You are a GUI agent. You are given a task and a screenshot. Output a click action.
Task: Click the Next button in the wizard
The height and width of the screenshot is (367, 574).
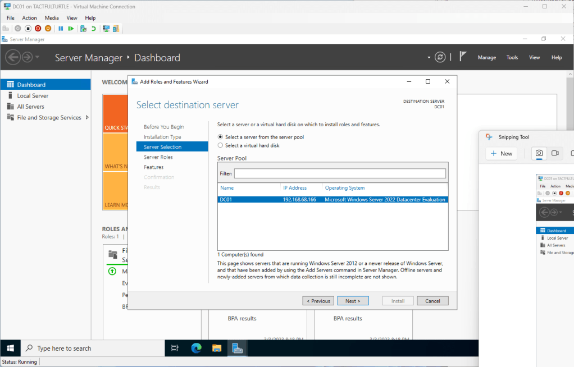click(x=353, y=301)
